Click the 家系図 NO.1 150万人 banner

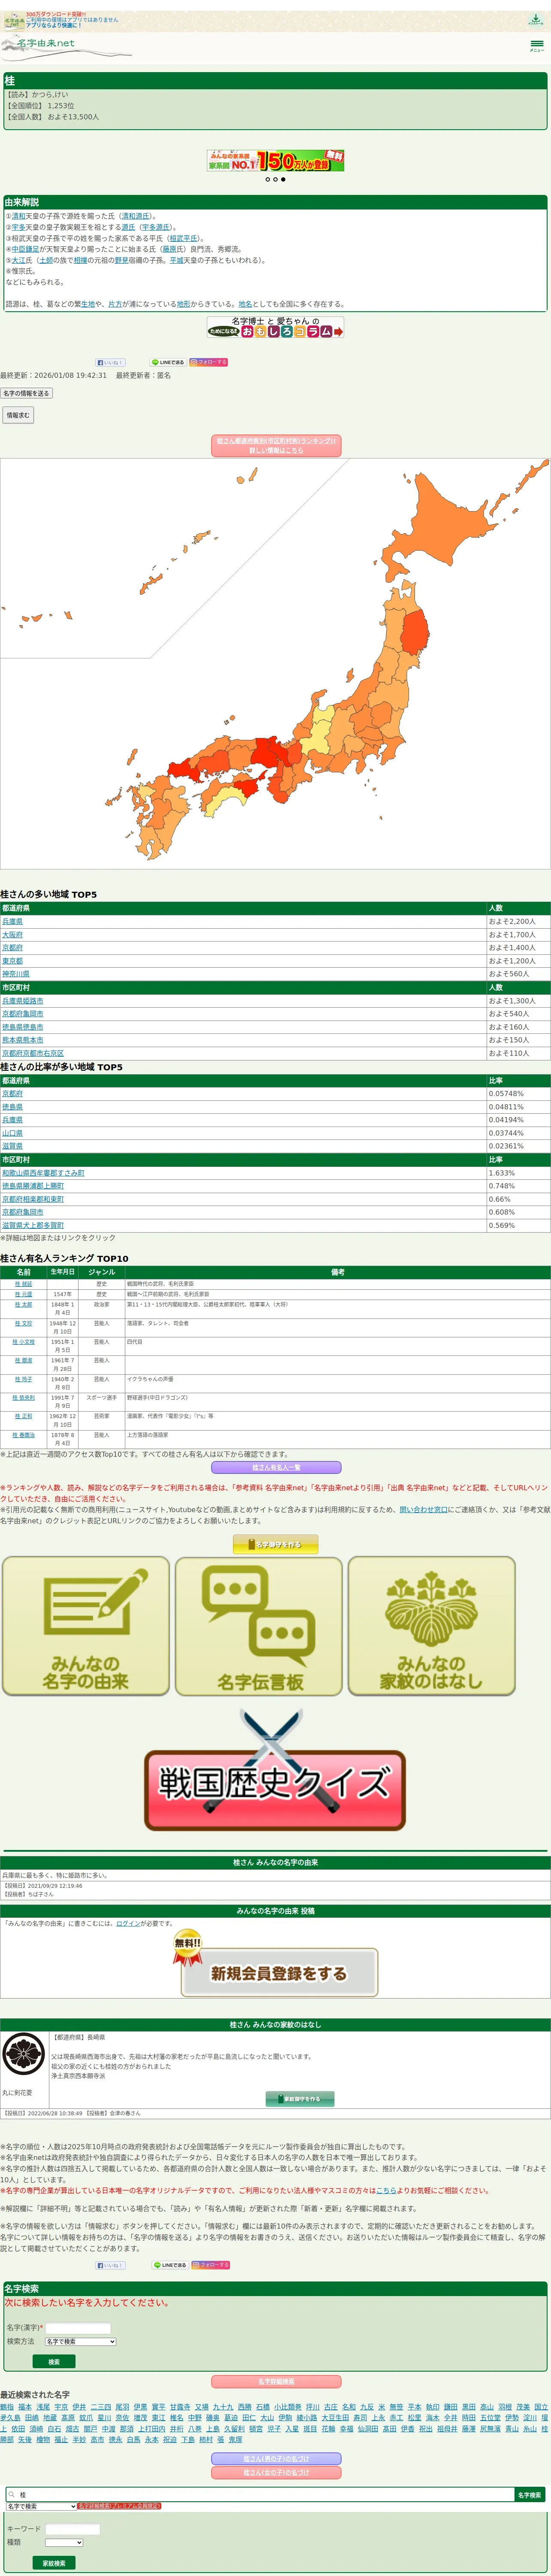275,161
